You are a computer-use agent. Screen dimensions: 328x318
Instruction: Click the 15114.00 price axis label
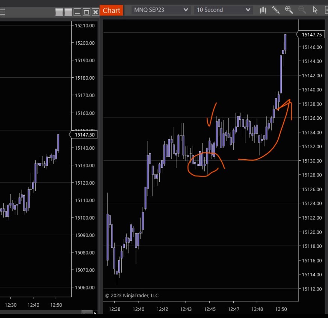[x=312, y=275]
